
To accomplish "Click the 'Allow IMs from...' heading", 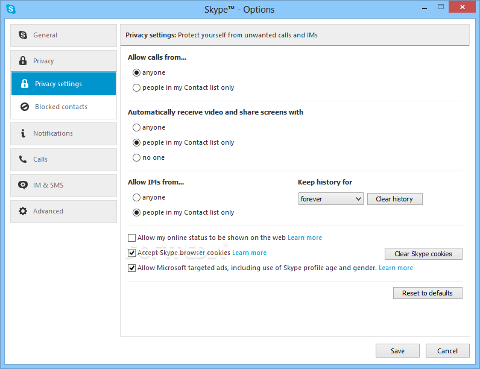I will click(156, 182).
